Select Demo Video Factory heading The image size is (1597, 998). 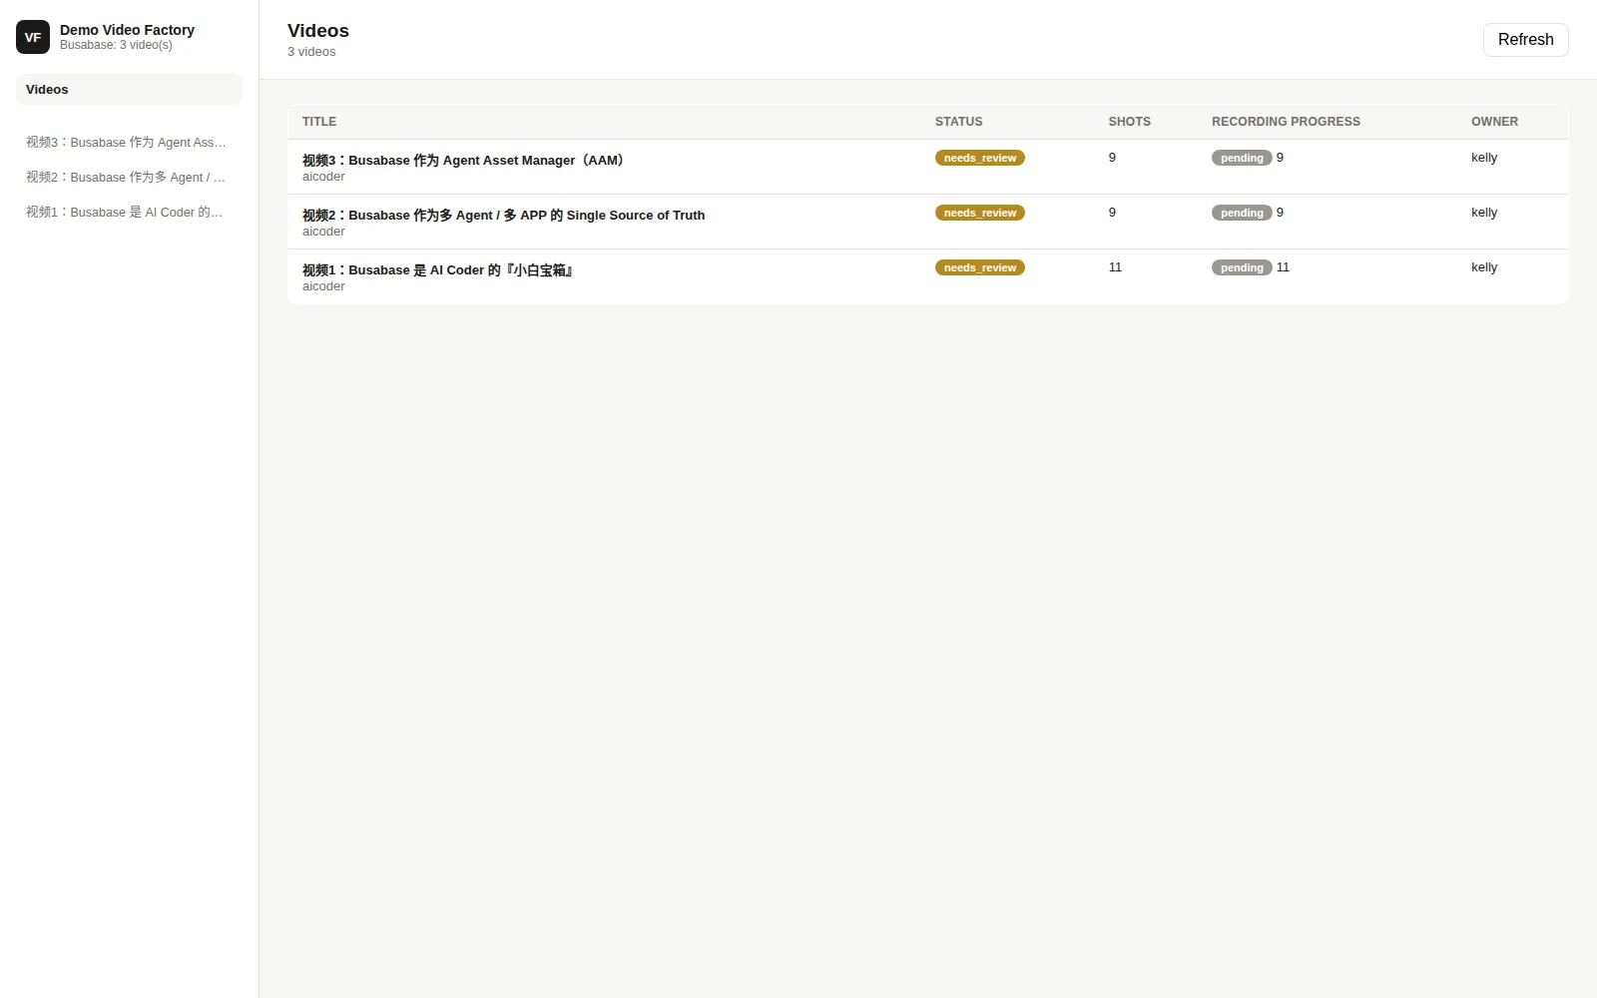click(127, 30)
